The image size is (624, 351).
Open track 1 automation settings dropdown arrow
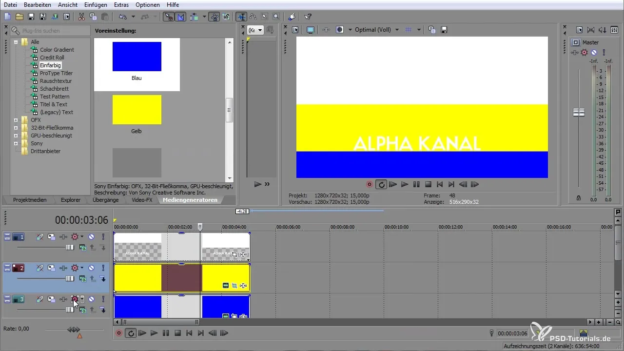82,237
